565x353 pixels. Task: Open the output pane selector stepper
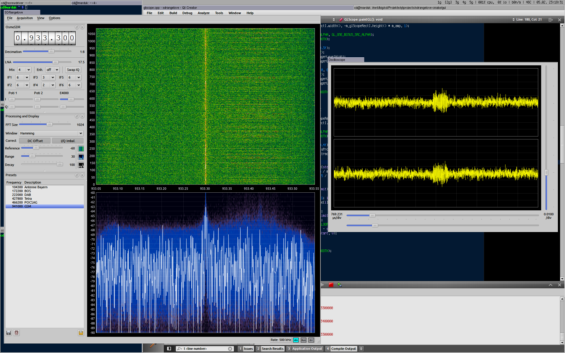tap(361, 349)
